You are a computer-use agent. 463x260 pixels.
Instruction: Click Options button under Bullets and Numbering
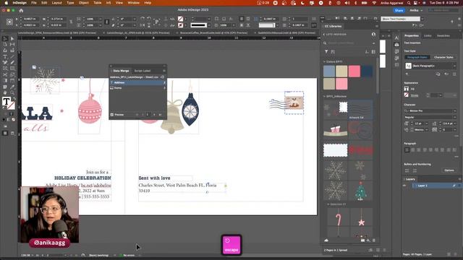[449, 170]
